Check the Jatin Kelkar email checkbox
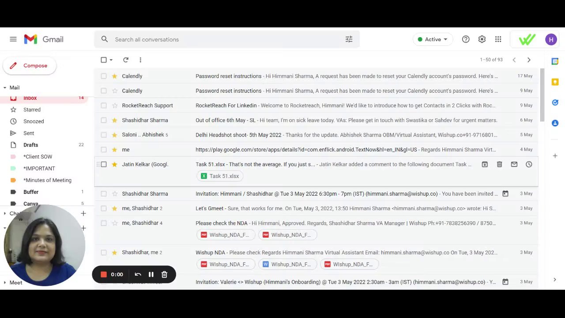Image resolution: width=565 pixels, height=318 pixels. 104,164
